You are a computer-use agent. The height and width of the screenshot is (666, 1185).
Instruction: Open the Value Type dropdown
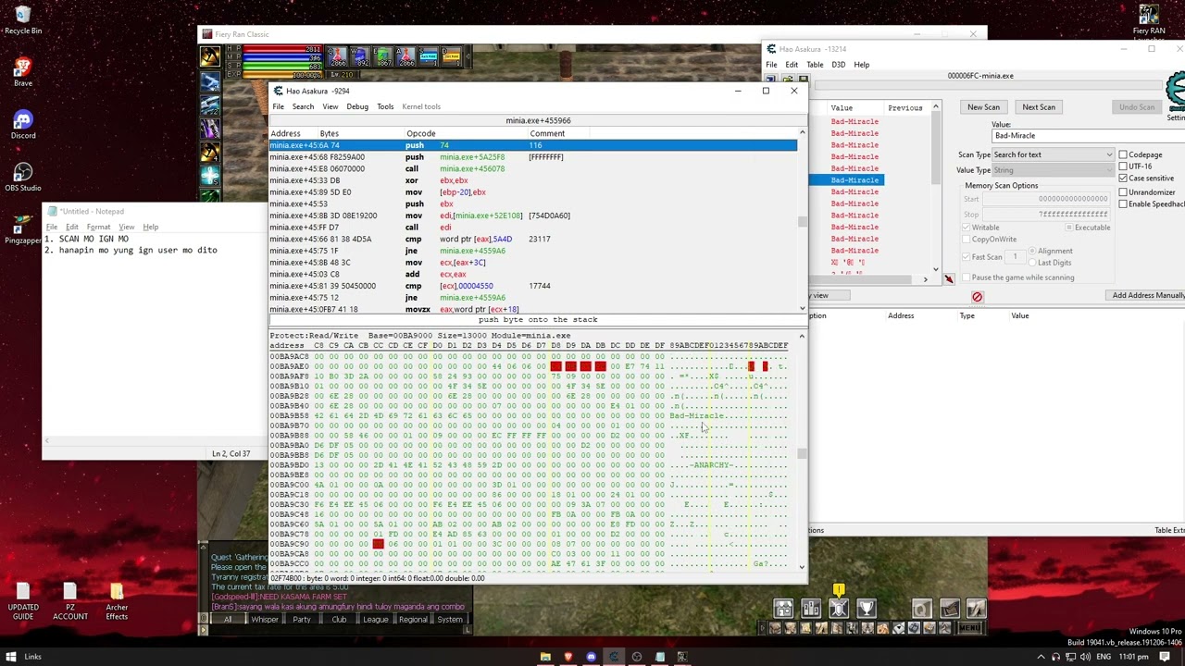pos(1053,170)
